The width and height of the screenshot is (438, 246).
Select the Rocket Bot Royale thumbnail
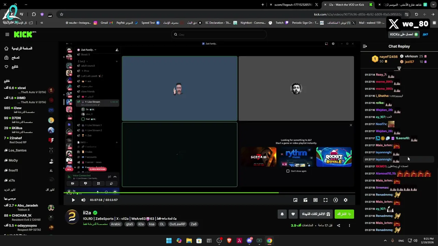pyautogui.click(x=334, y=157)
